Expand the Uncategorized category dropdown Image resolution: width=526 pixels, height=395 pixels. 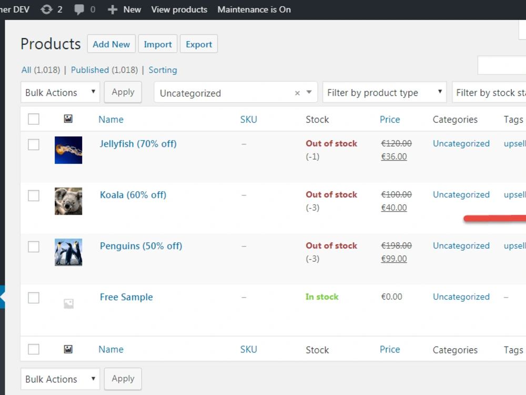[x=309, y=92]
